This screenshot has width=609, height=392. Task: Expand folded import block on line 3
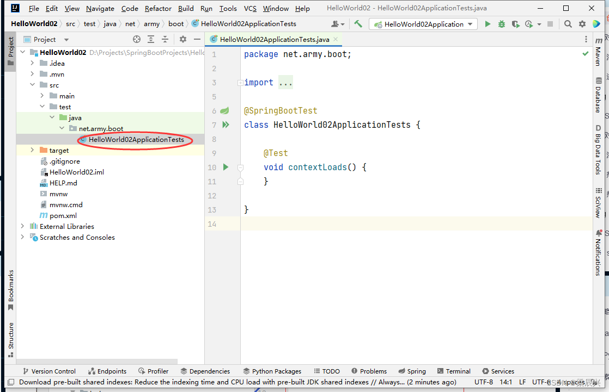click(240, 83)
